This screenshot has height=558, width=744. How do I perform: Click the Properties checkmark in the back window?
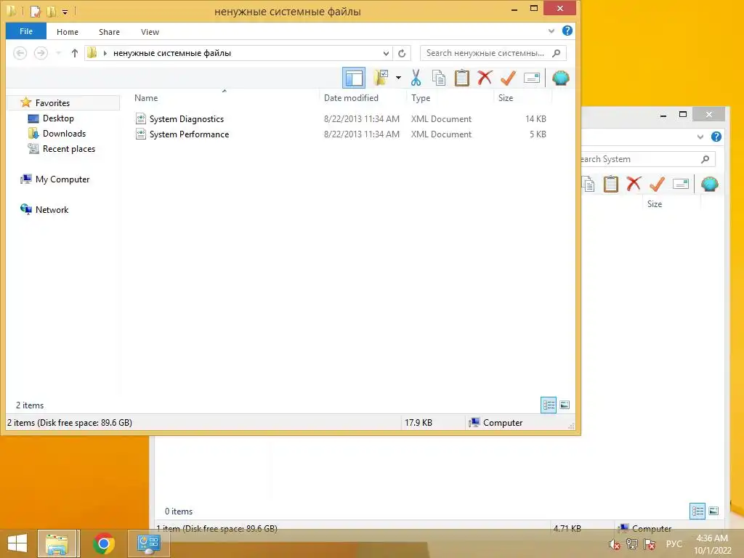coord(657,184)
